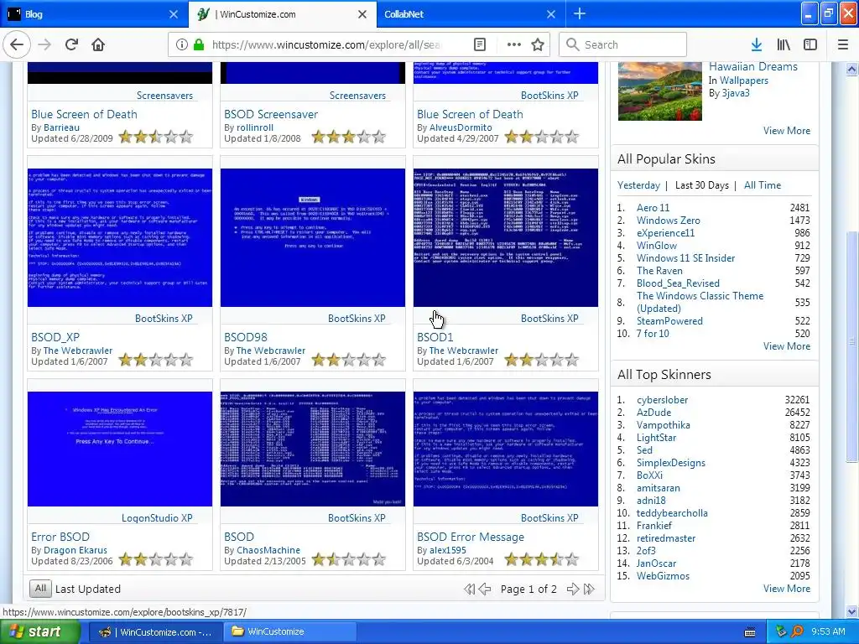Click the Last Updated sort label
The width and height of the screenshot is (859, 644).
pos(87,589)
